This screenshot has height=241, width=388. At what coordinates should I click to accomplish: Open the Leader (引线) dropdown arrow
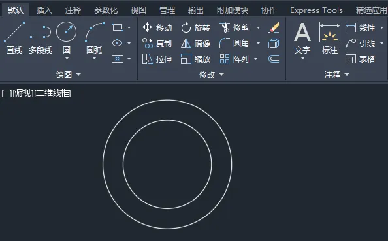[382, 43]
